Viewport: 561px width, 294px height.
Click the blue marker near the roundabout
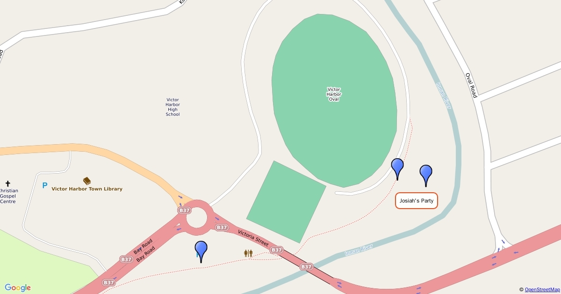click(x=201, y=252)
